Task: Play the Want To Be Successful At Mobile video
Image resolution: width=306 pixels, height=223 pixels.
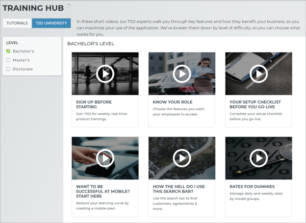Action: click(x=105, y=158)
